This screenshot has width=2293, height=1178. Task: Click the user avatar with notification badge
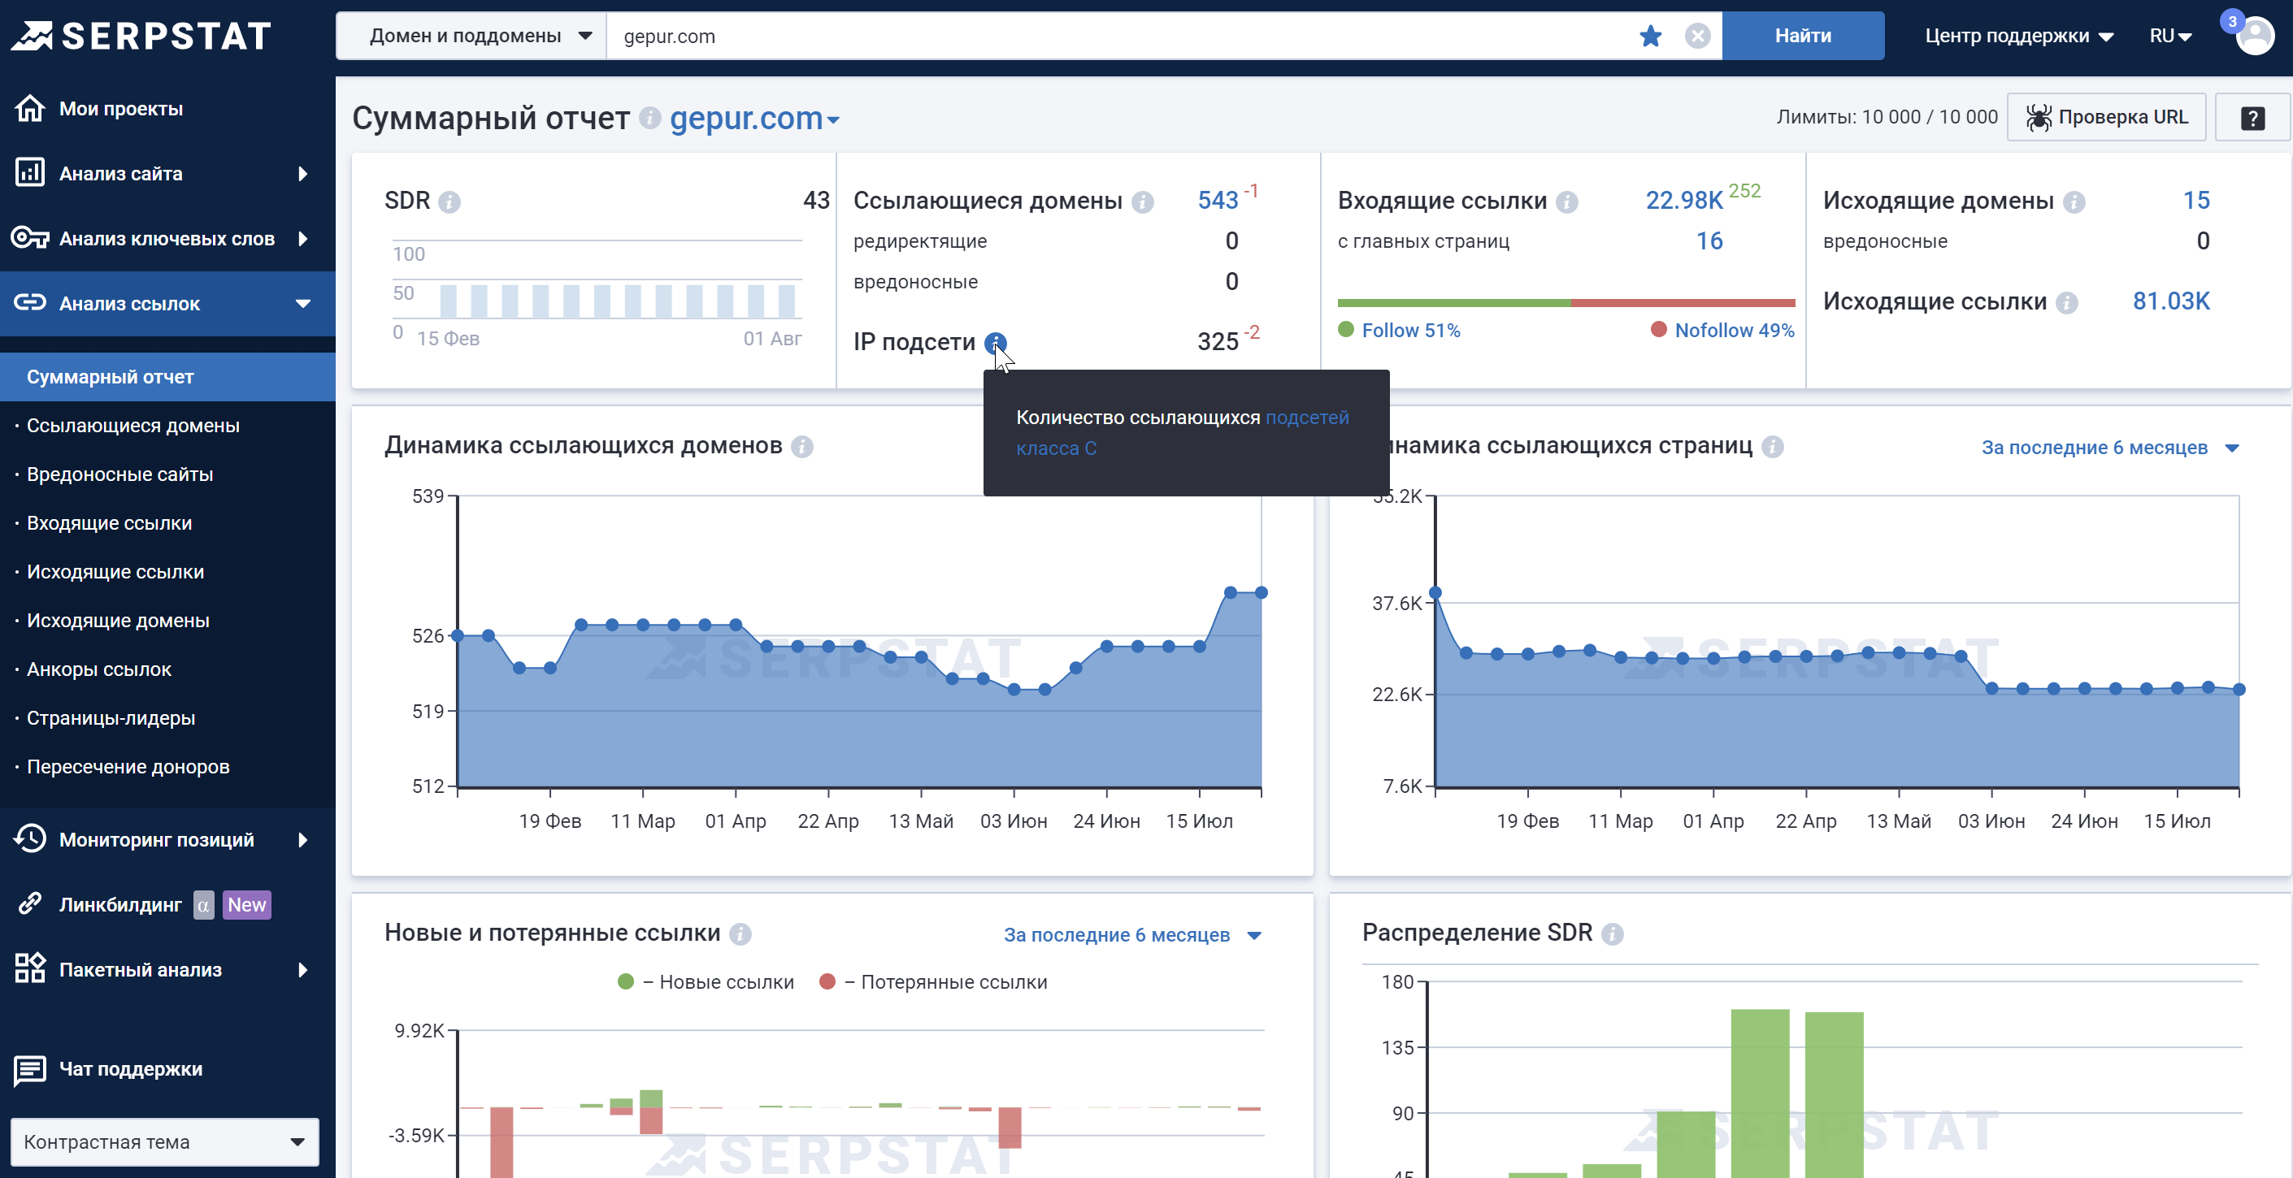coord(2254,36)
